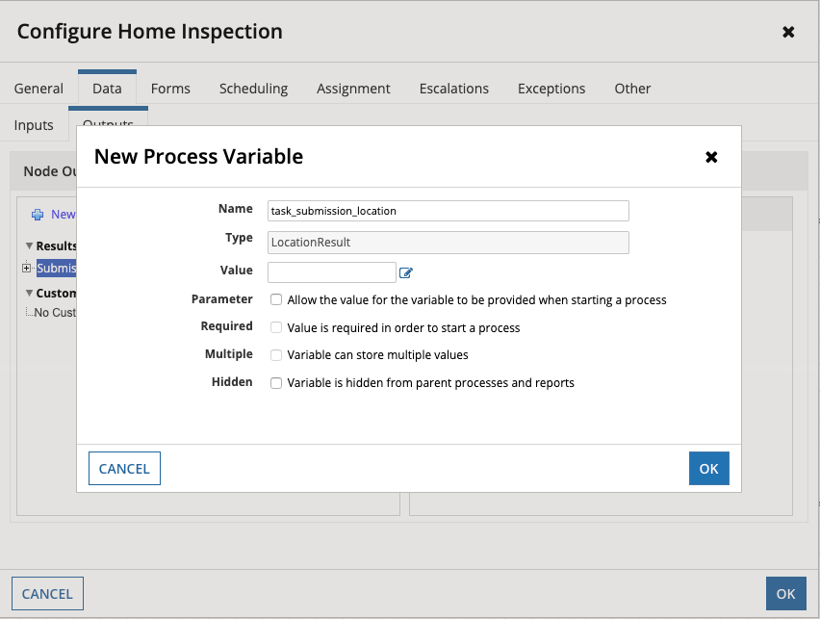Open the Escalations tab
The height and width of the screenshot is (619, 820).
pos(454,89)
